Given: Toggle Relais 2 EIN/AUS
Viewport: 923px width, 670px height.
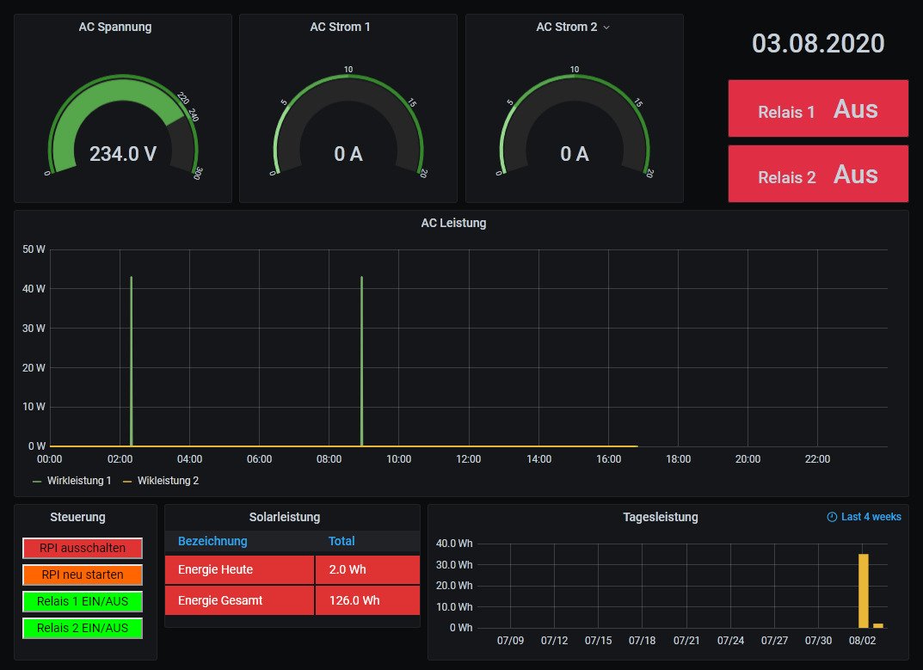Looking at the screenshot, I should pyautogui.click(x=83, y=628).
